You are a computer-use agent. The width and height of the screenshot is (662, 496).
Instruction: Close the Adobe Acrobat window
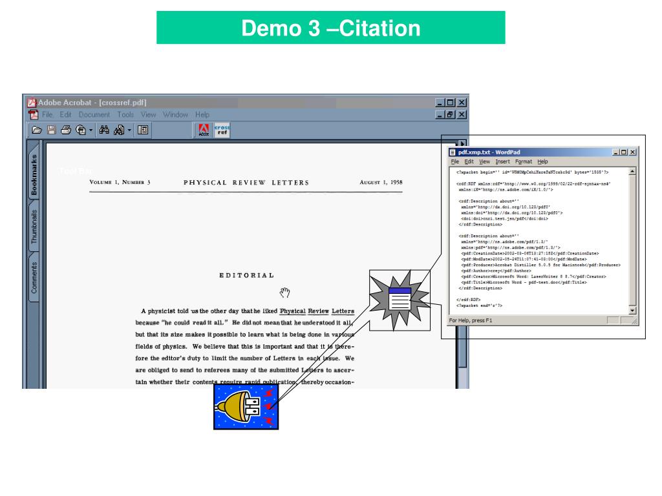462,103
